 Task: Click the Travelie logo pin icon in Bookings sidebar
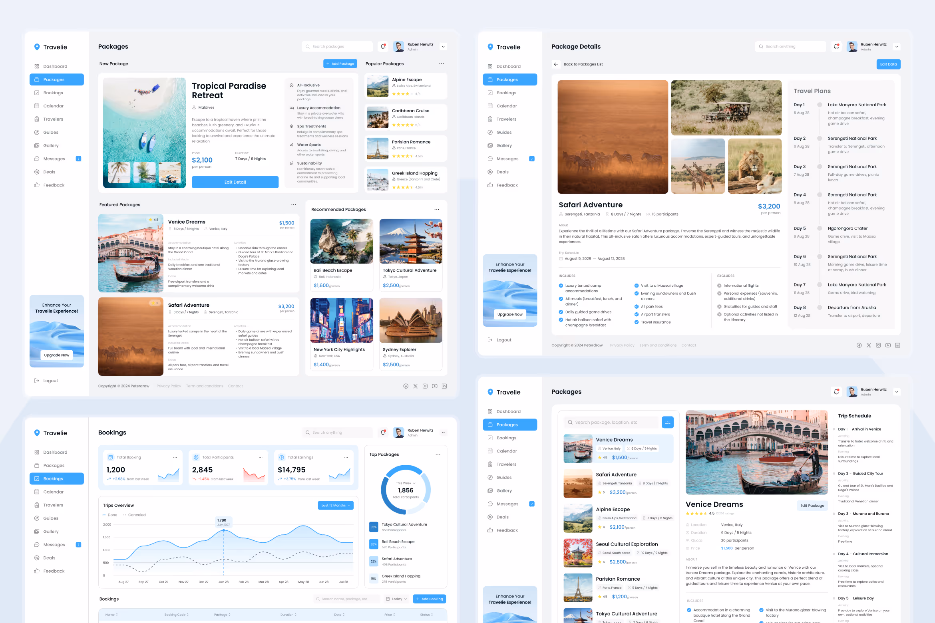[x=37, y=433]
